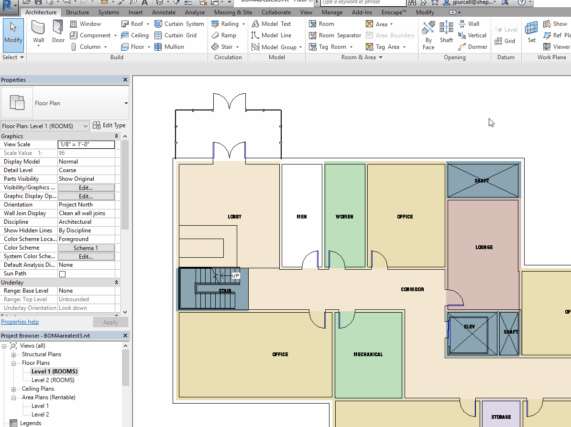Image resolution: width=571 pixels, height=427 pixels.
Task: Open the Model Group tool
Action: [274, 47]
